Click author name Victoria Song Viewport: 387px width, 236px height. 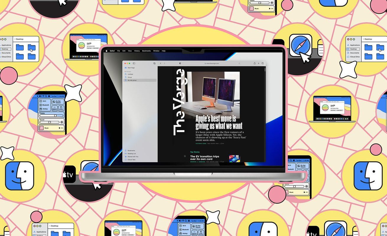tap(201, 143)
